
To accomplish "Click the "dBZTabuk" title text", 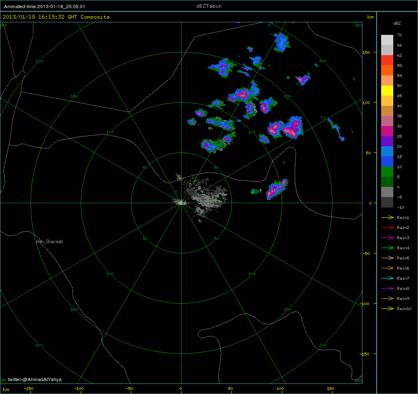I will 209,6.
